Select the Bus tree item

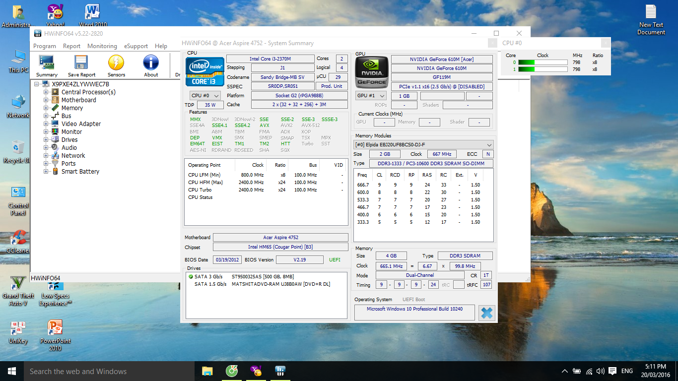click(x=67, y=116)
